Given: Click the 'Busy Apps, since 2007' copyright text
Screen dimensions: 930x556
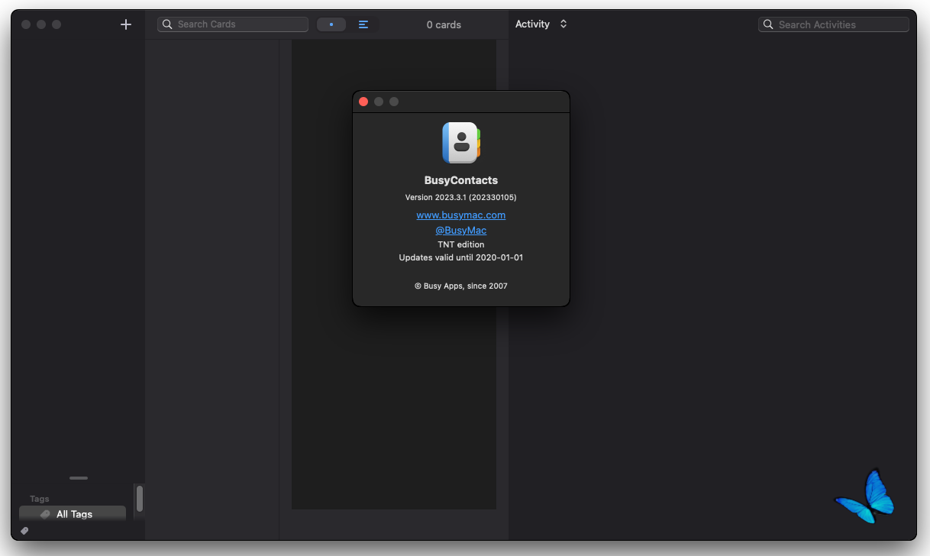Looking at the screenshot, I should 461,286.
